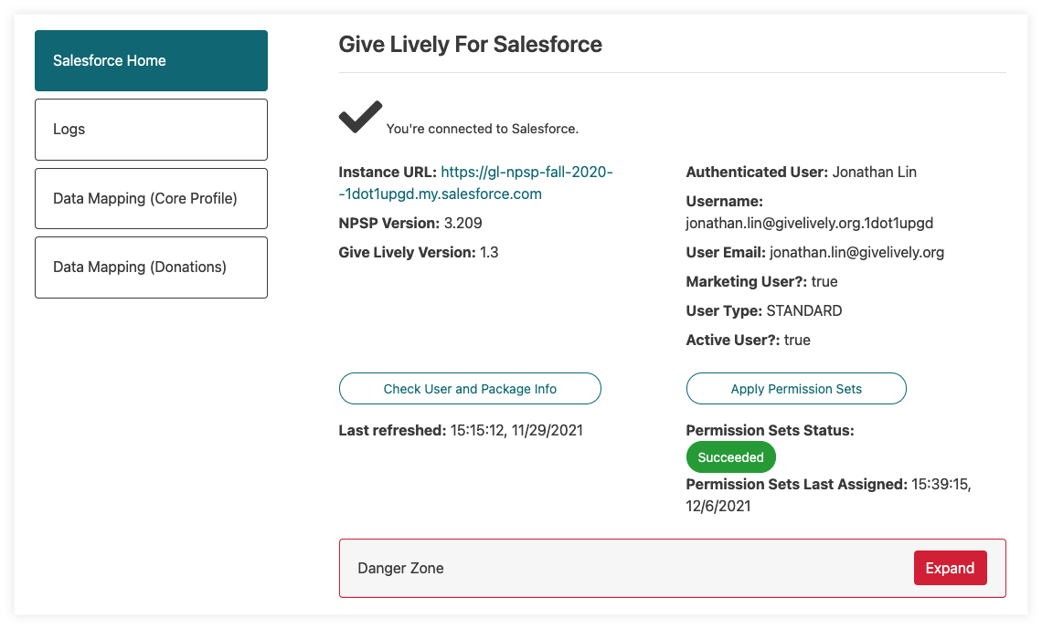Expand the Danger Zone section
The image size is (1042, 629).
pyautogui.click(x=950, y=568)
